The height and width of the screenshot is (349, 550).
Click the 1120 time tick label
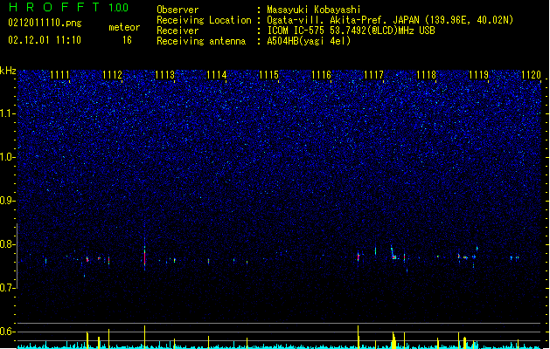point(531,75)
